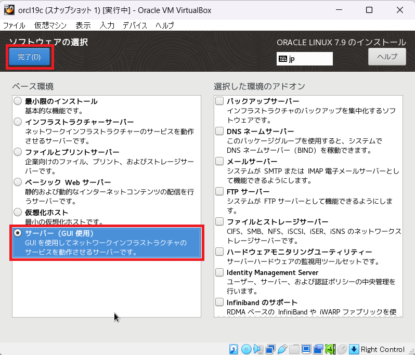Enable the DNS ネームサーバー add-on checkbox
Viewport: 415px width, 355px height.
220,132
